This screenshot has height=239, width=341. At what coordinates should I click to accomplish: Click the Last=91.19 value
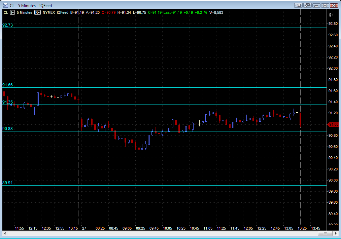173,12
